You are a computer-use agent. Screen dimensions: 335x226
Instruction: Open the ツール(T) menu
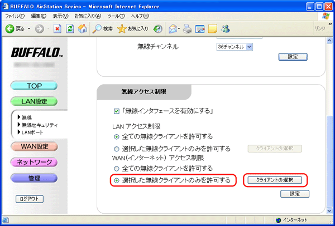[x=116, y=16]
